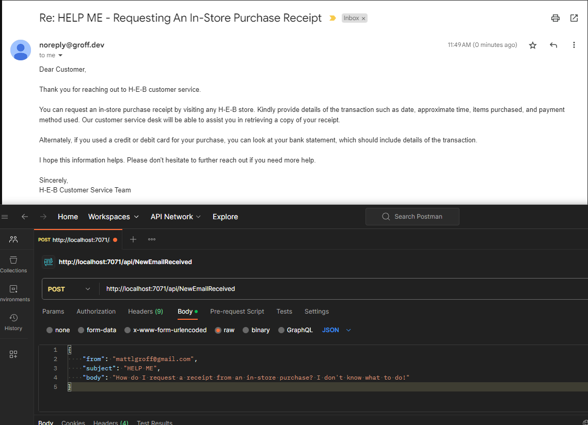Select the 'none' body type

coord(58,330)
